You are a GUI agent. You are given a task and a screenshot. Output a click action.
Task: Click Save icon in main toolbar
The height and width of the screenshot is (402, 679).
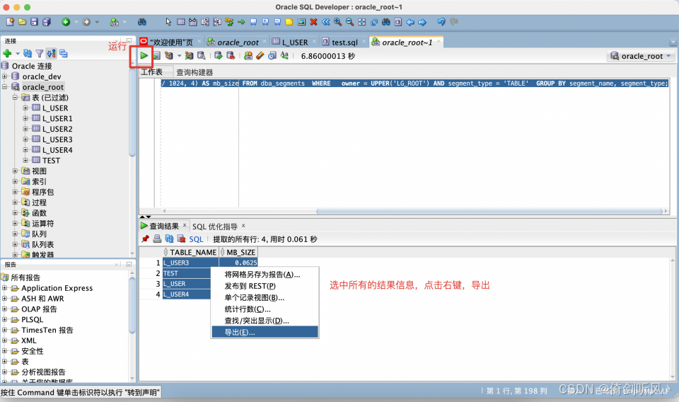click(34, 22)
